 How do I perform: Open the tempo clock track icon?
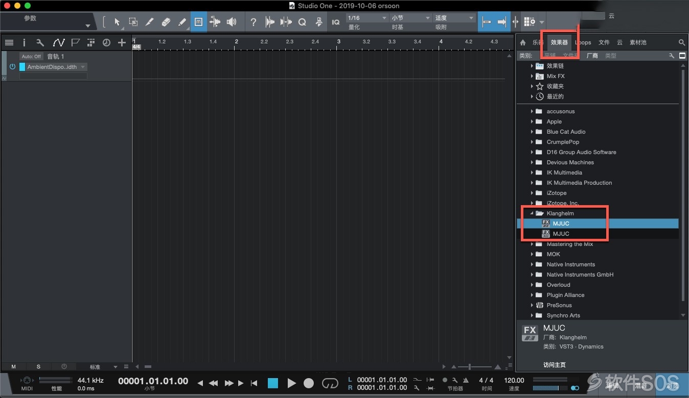tap(106, 42)
